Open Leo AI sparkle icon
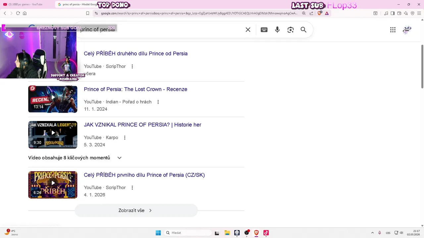 coord(406,13)
